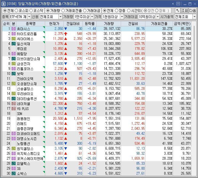
Task: Click the 다음 next button
Action: (192, 11)
